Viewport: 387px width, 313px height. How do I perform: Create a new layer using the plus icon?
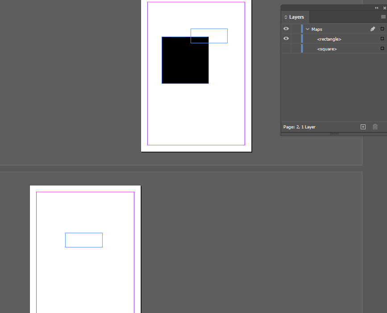point(363,127)
